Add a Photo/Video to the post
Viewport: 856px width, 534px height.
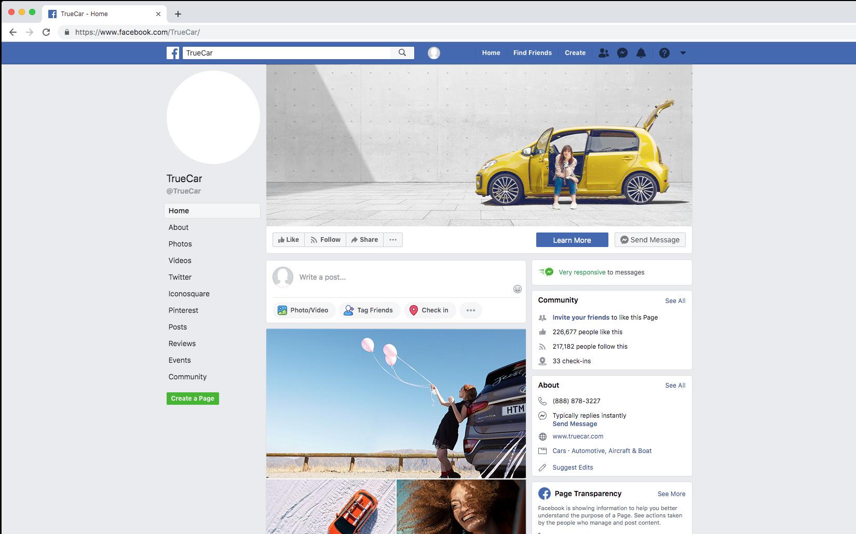pyautogui.click(x=304, y=310)
